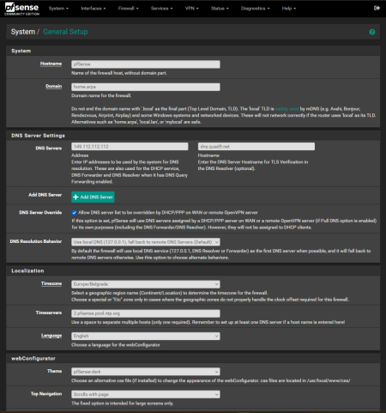Click the Hostname field label
The image size is (386, 413).
pyautogui.click(x=51, y=64)
